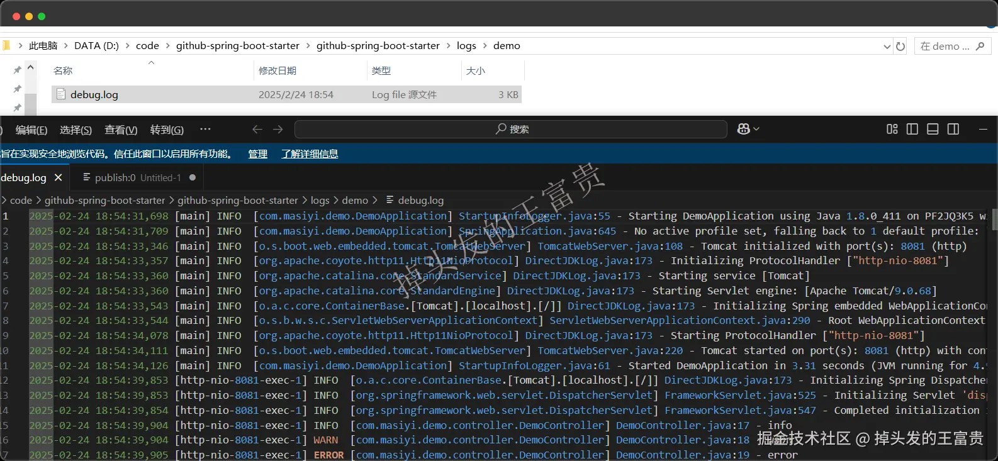Screen dimensions: 998x461
Task: Click the debug.log file icon in Explorer
Action: [61, 94]
